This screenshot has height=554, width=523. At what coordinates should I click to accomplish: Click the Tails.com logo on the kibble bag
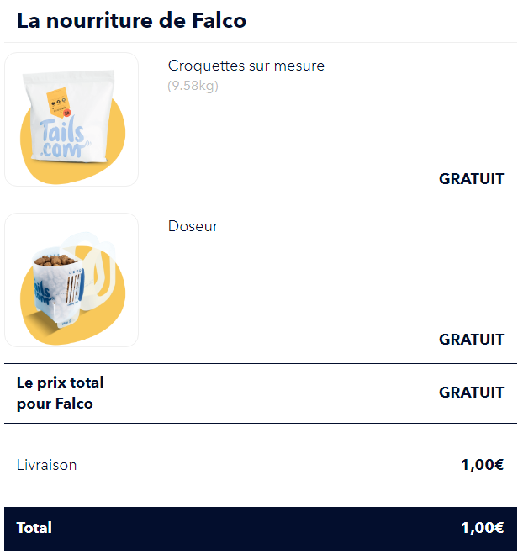coord(61,139)
